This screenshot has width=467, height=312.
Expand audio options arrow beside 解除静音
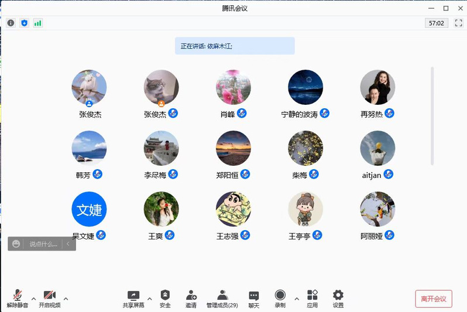coord(34,299)
